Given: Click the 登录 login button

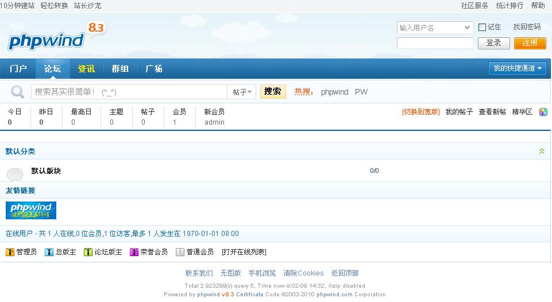Looking at the screenshot, I should (493, 43).
